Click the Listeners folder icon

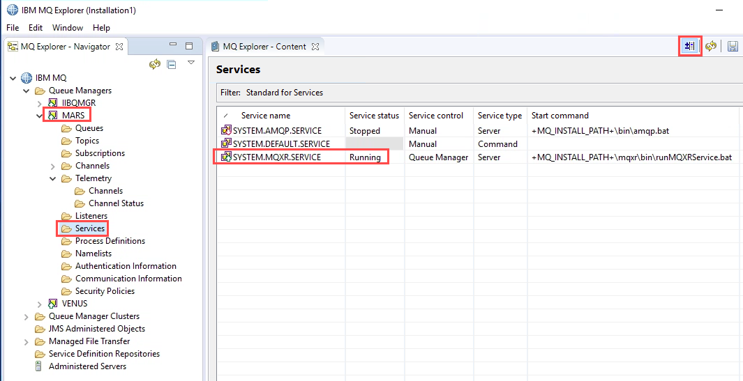coord(66,216)
